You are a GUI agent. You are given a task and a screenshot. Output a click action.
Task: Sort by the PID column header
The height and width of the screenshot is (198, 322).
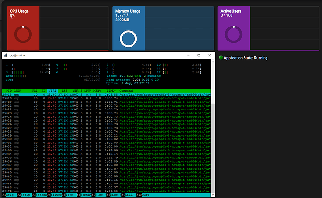tap(9, 91)
